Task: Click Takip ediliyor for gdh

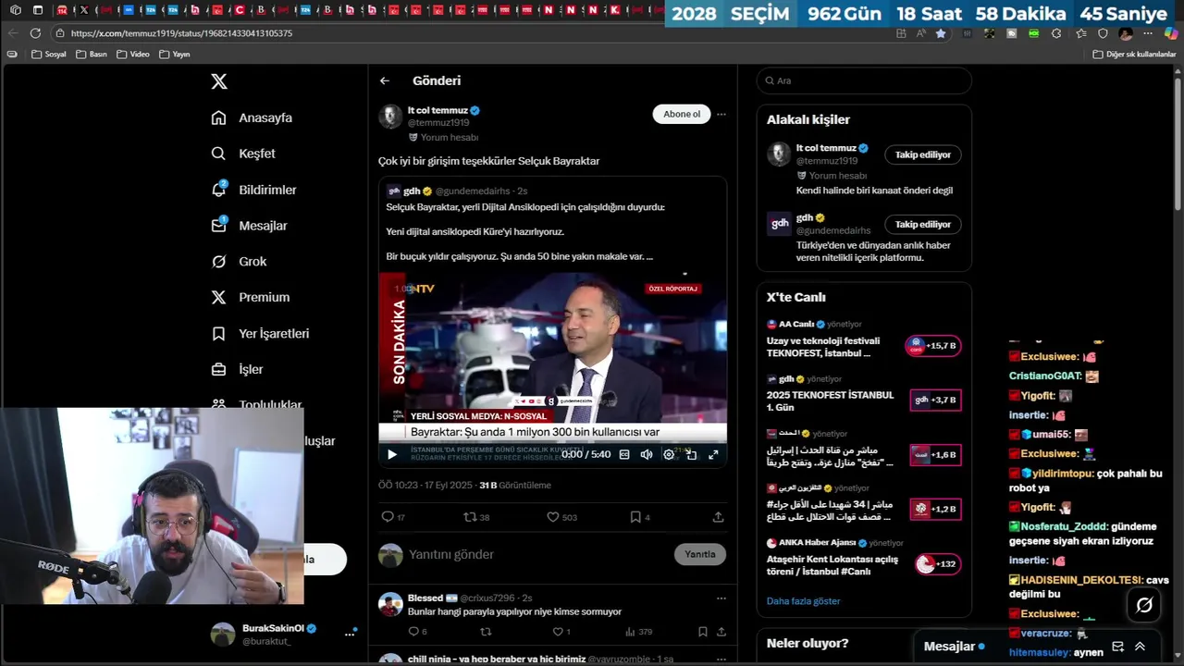Action: [923, 224]
